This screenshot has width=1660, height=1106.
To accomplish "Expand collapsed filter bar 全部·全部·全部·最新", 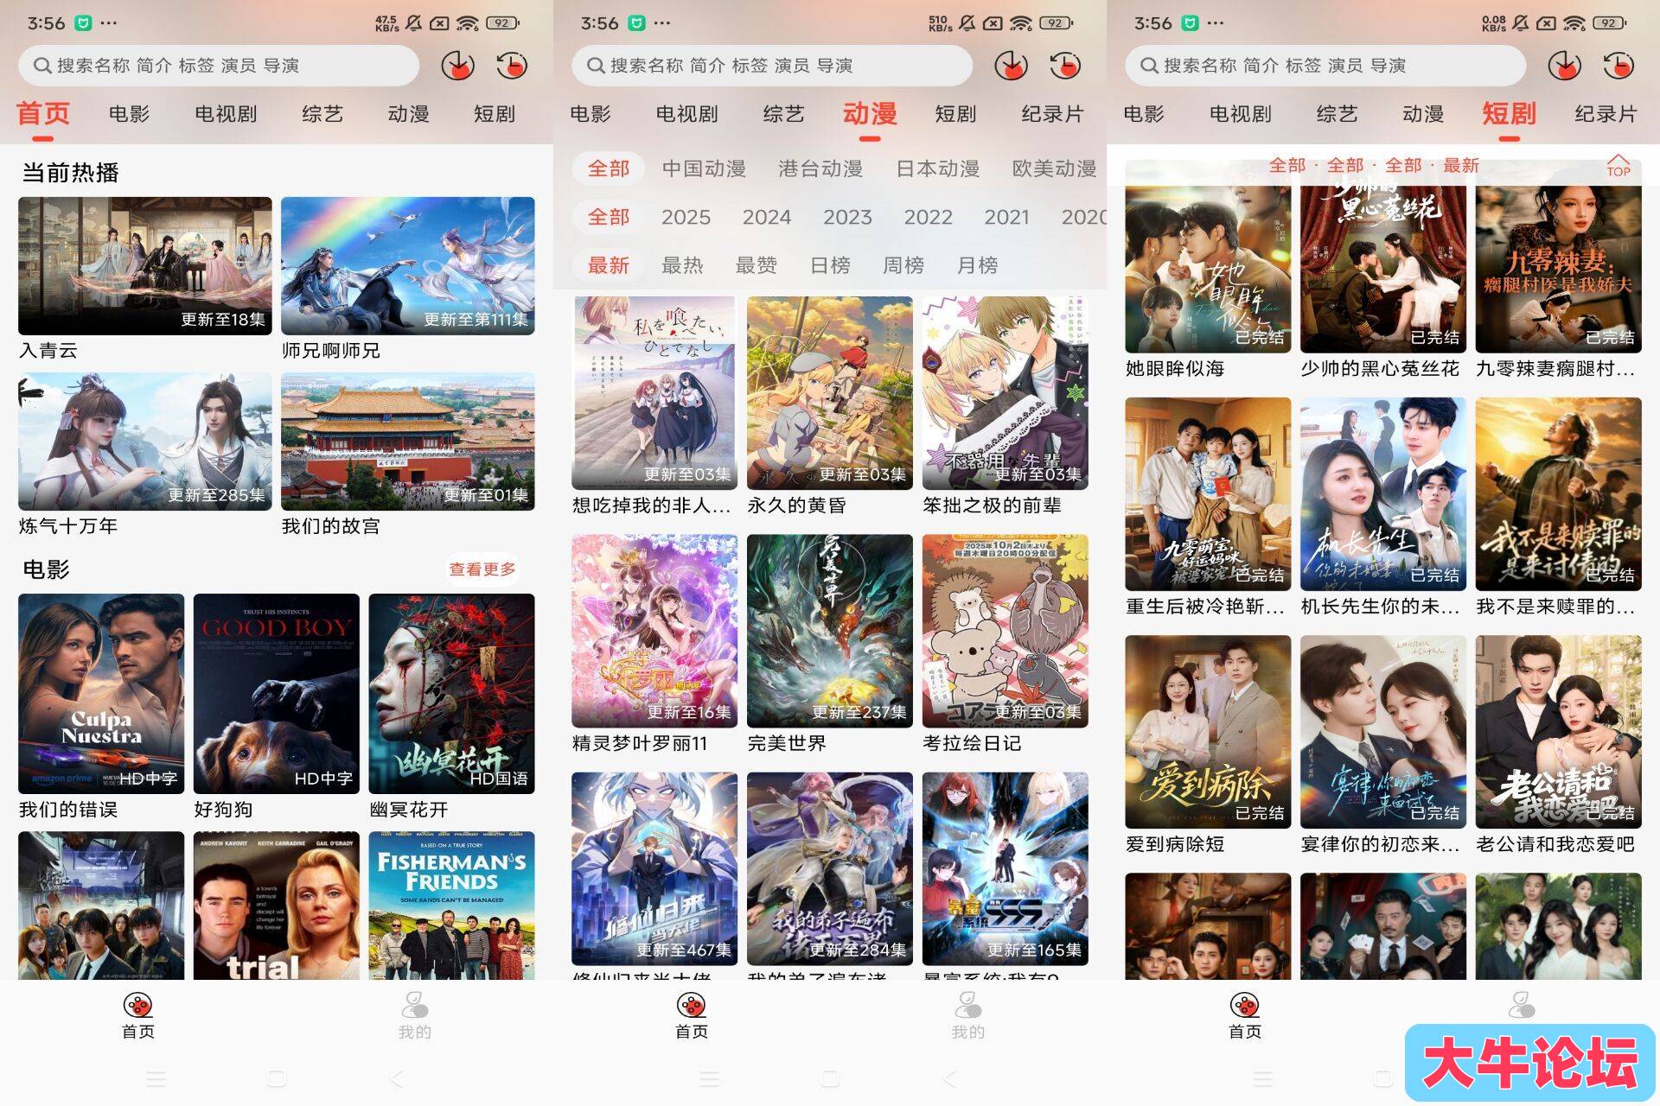I will click(x=1373, y=165).
